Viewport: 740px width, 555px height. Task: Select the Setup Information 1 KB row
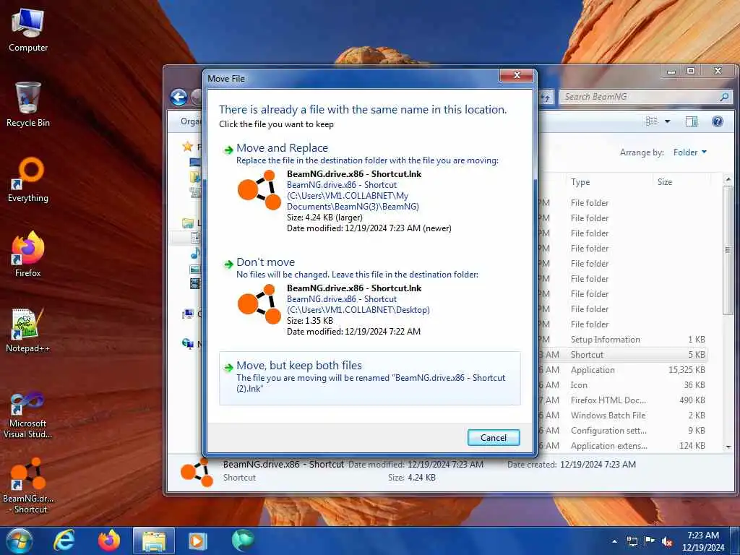click(x=623, y=340)
